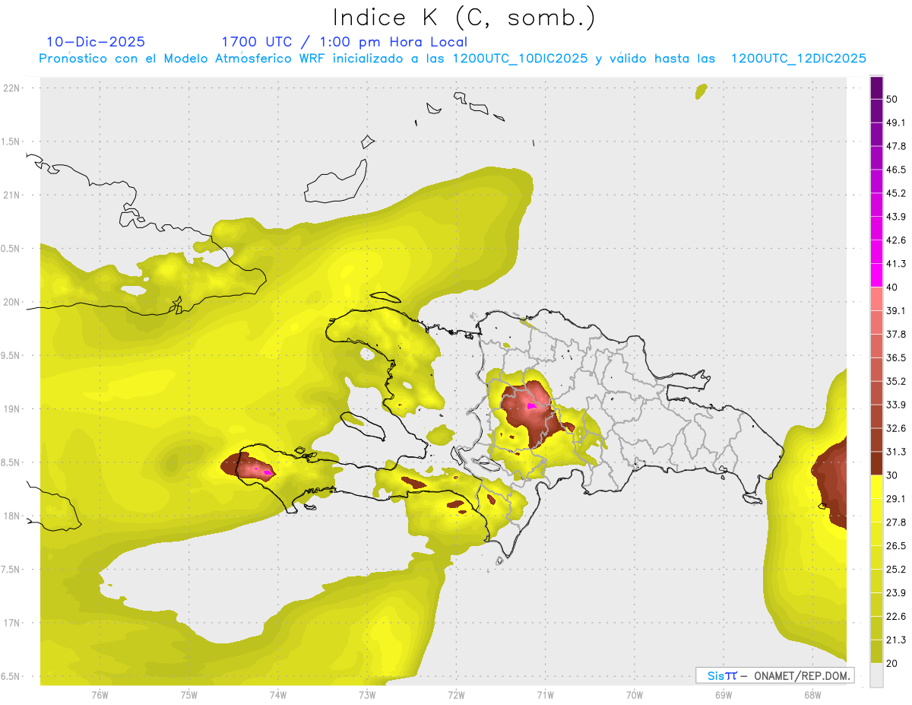Viewport: 912px width, 705px height.
Task: Click the magenta peak spot in central Hispaniola
Action: click(531, 406)
